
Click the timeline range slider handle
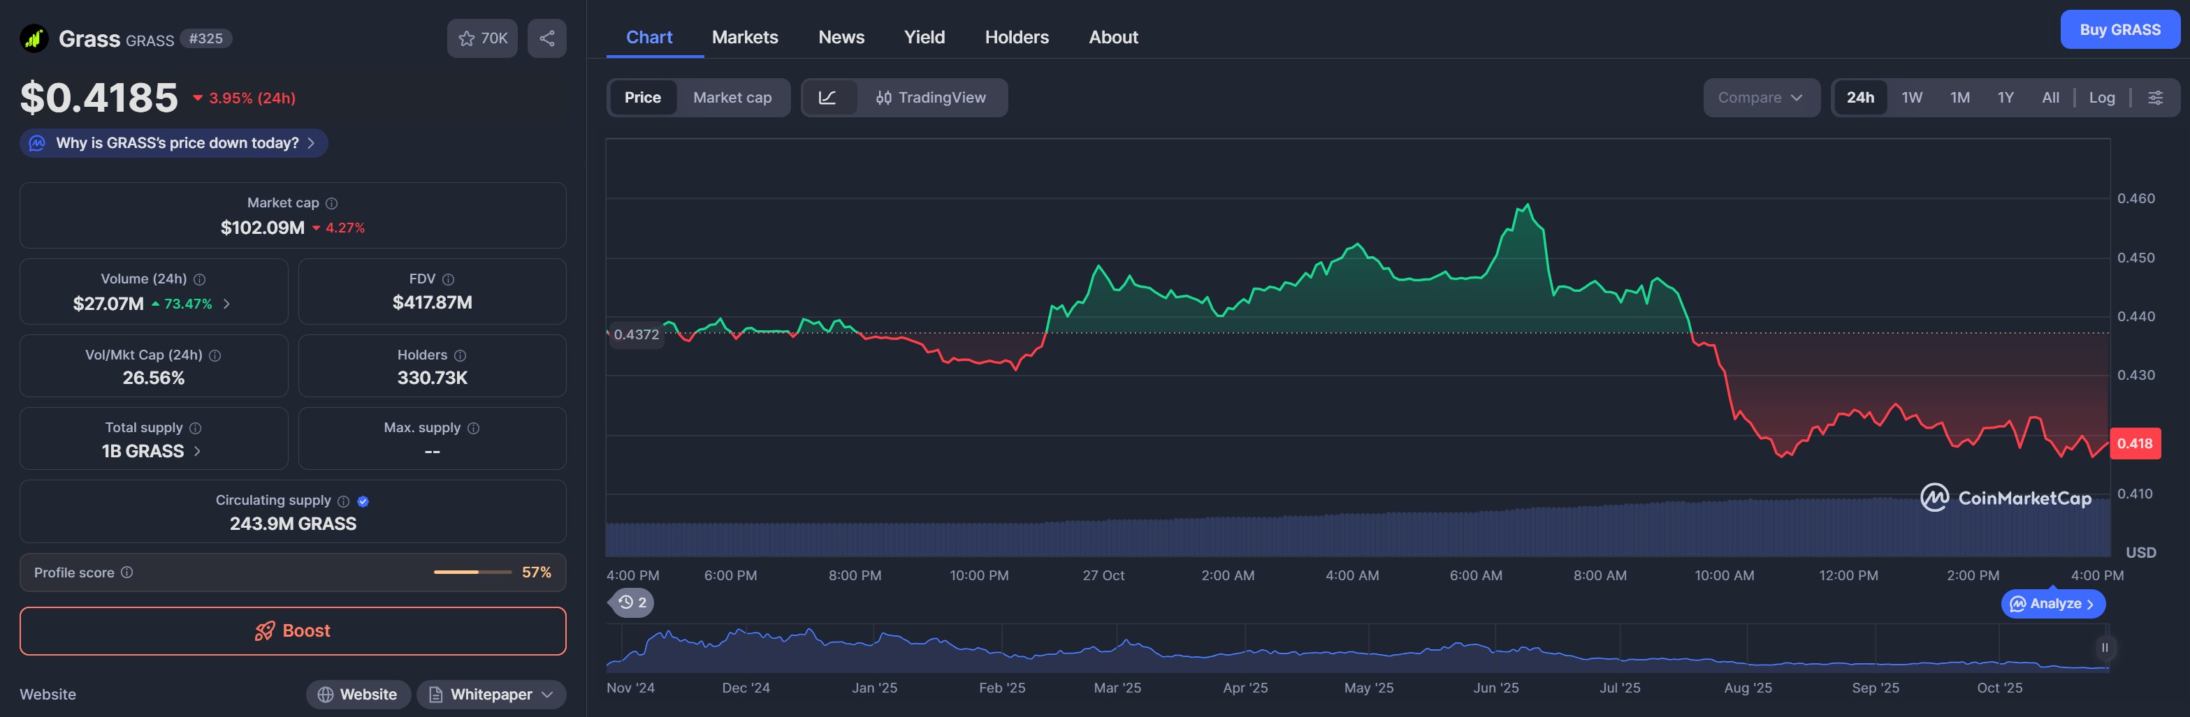2104,647
